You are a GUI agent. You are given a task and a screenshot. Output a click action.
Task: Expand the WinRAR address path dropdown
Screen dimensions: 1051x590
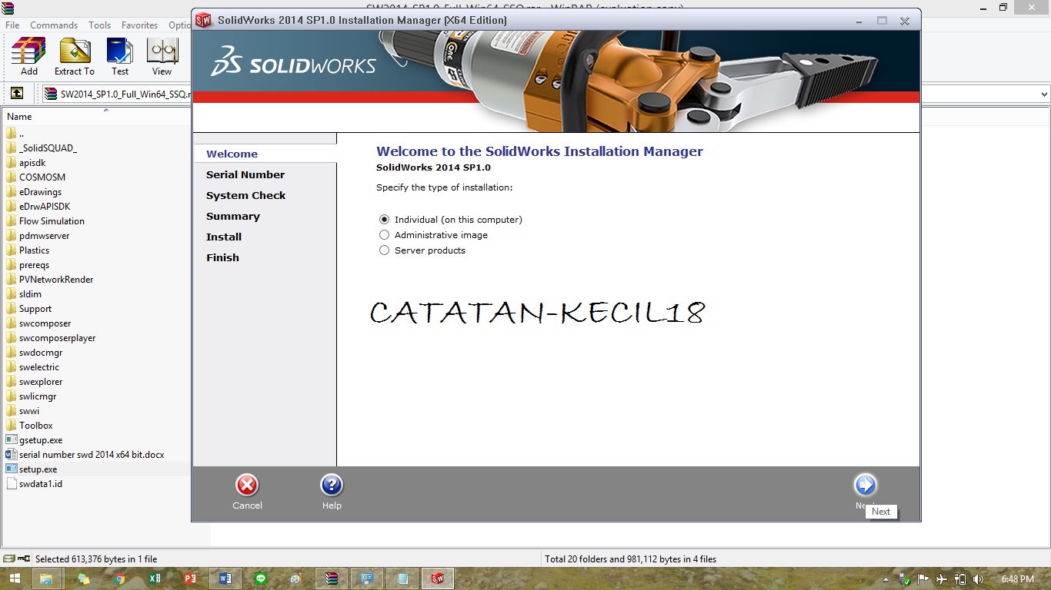click(1044, 94)
